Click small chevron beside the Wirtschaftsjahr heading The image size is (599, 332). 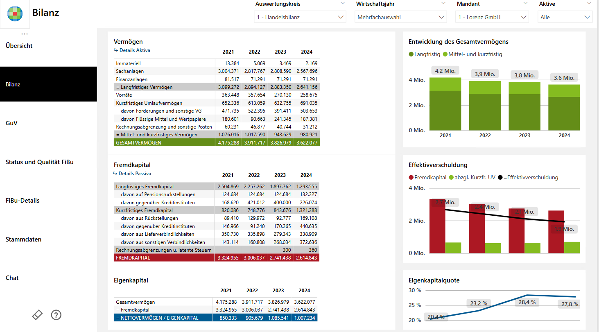443,3
